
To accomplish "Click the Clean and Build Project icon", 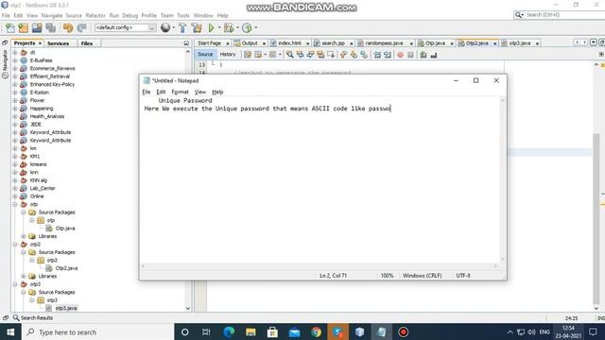I will pos(197,27).
